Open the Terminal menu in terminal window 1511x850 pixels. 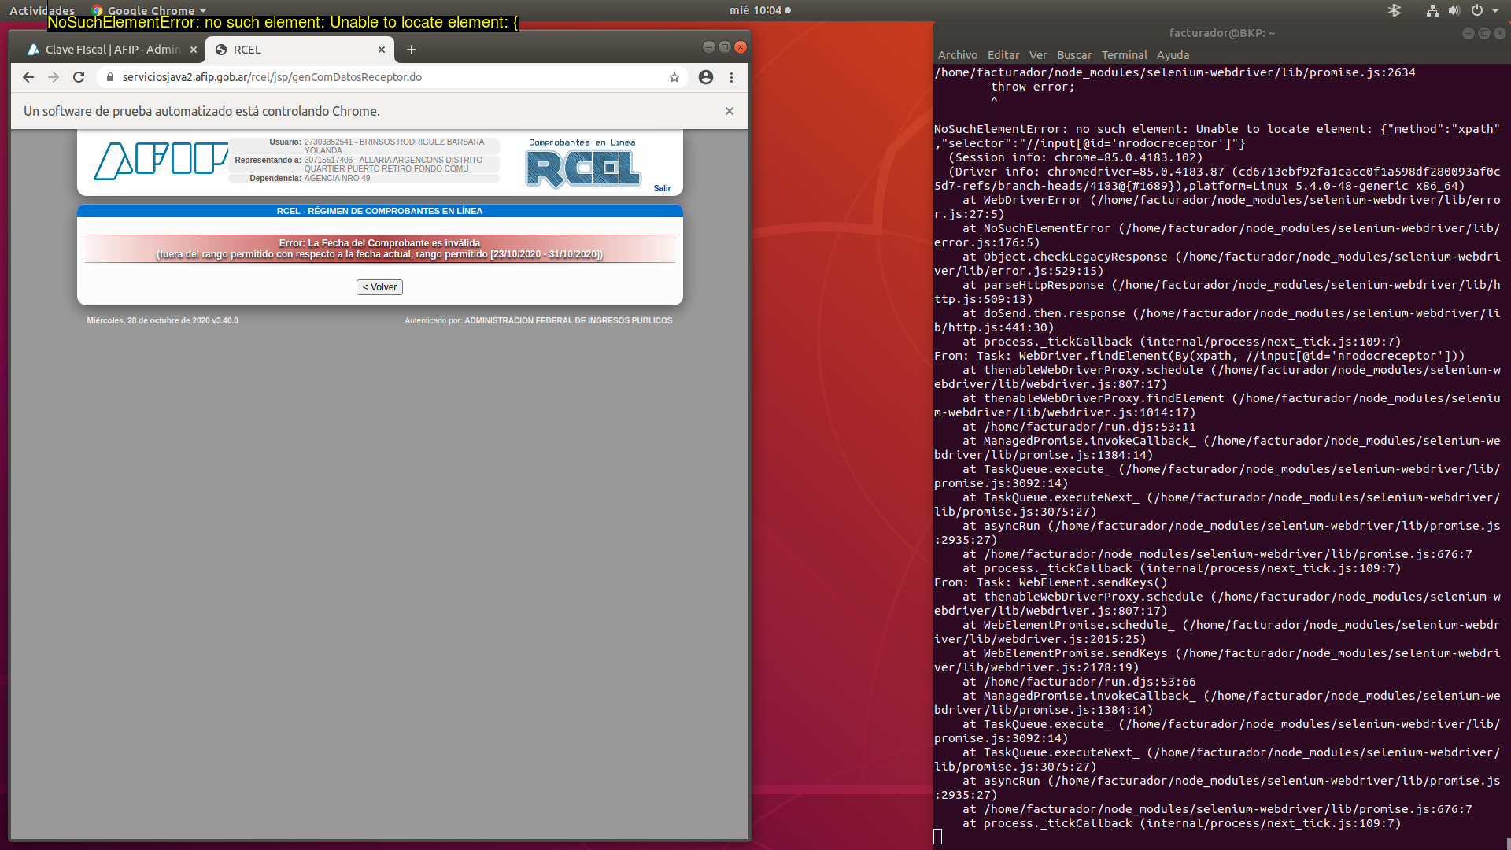tap(1125, 55)
